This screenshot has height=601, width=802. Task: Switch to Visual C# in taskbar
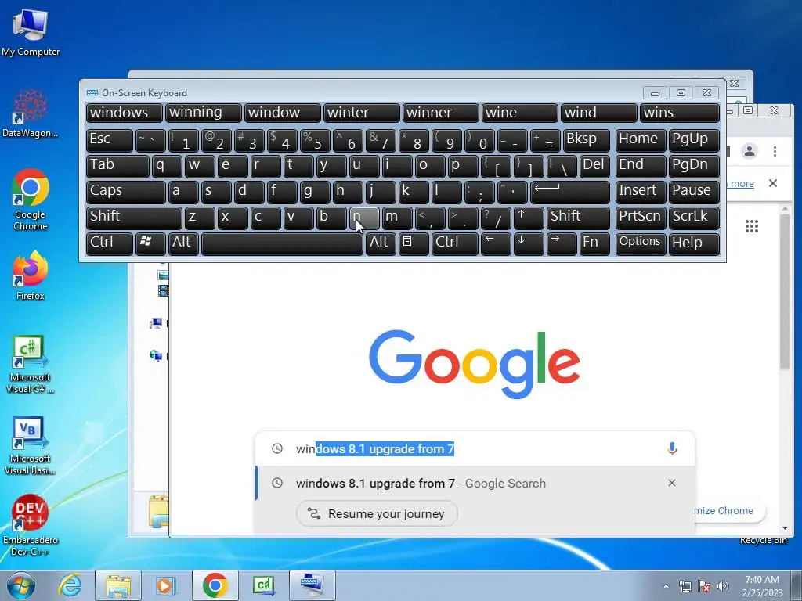pyautogui.click(x=264, y=585)
